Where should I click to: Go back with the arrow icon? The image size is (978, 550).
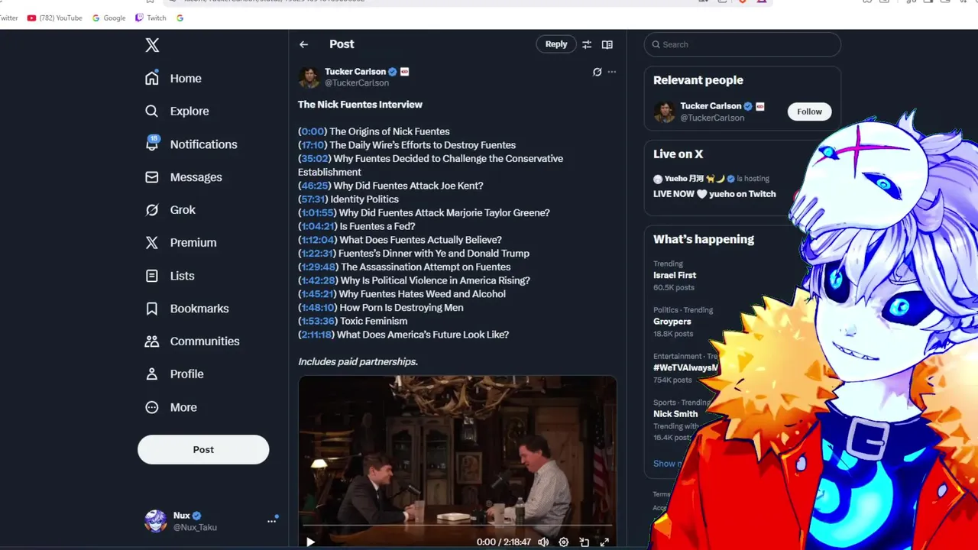(x=304, y=44)
